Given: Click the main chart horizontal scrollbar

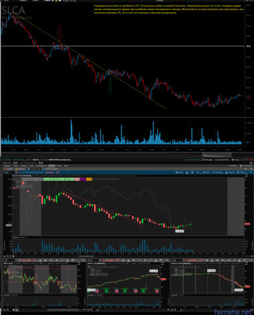Looking at the screenshot, I should 86,256.
